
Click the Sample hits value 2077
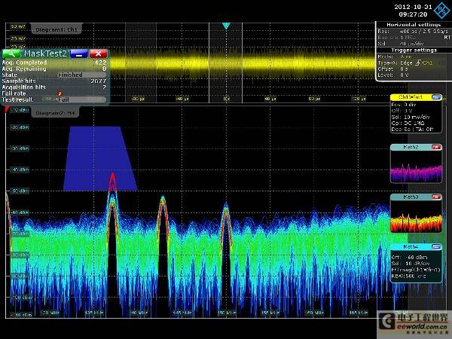[98, 81]
